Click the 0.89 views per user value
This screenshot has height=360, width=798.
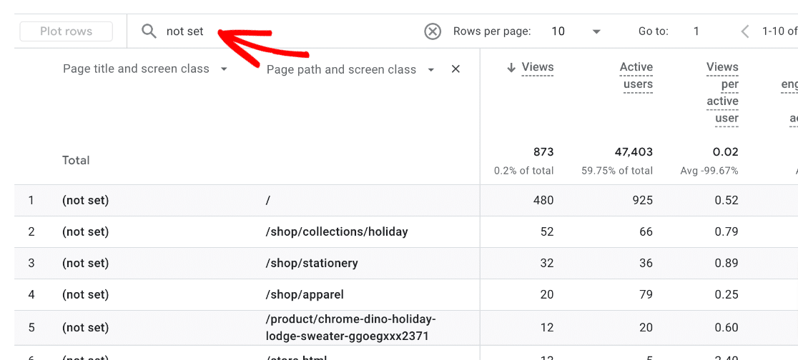coord(726,264)
